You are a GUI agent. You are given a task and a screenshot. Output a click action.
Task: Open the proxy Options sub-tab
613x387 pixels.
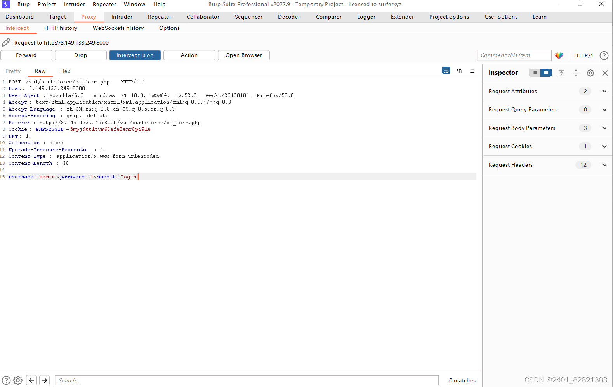[170, 28]
